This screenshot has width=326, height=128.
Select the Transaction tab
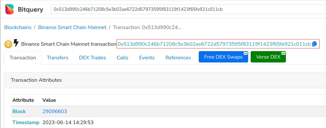coord(23,58)
